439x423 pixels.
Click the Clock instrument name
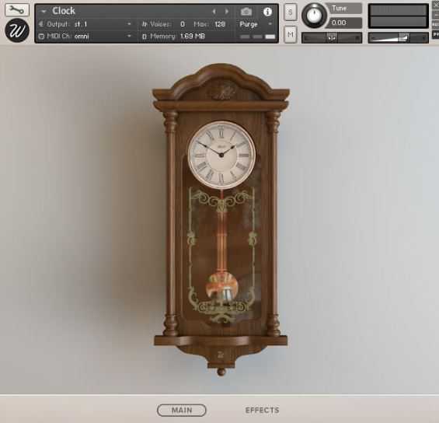point(64,11)
